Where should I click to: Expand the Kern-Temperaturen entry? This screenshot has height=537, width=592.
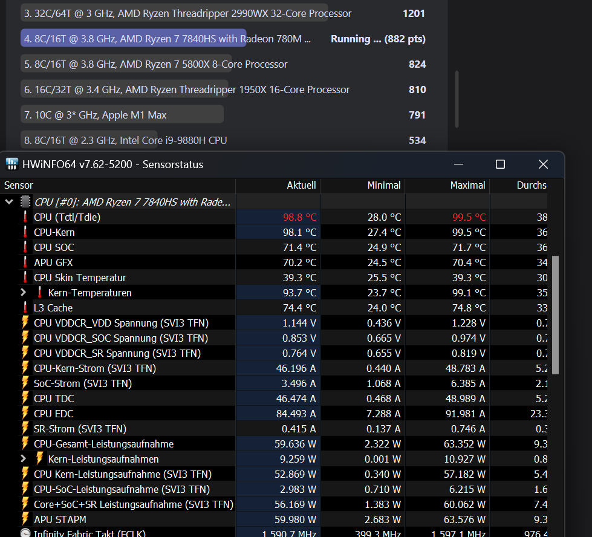coord(23,293)
